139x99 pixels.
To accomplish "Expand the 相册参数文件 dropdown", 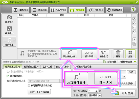I will pyautogui.click(x=128, y=62).
